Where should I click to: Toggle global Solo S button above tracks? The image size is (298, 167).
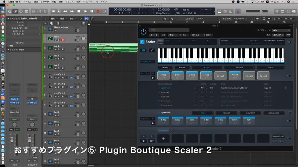(x=58, y=23)
